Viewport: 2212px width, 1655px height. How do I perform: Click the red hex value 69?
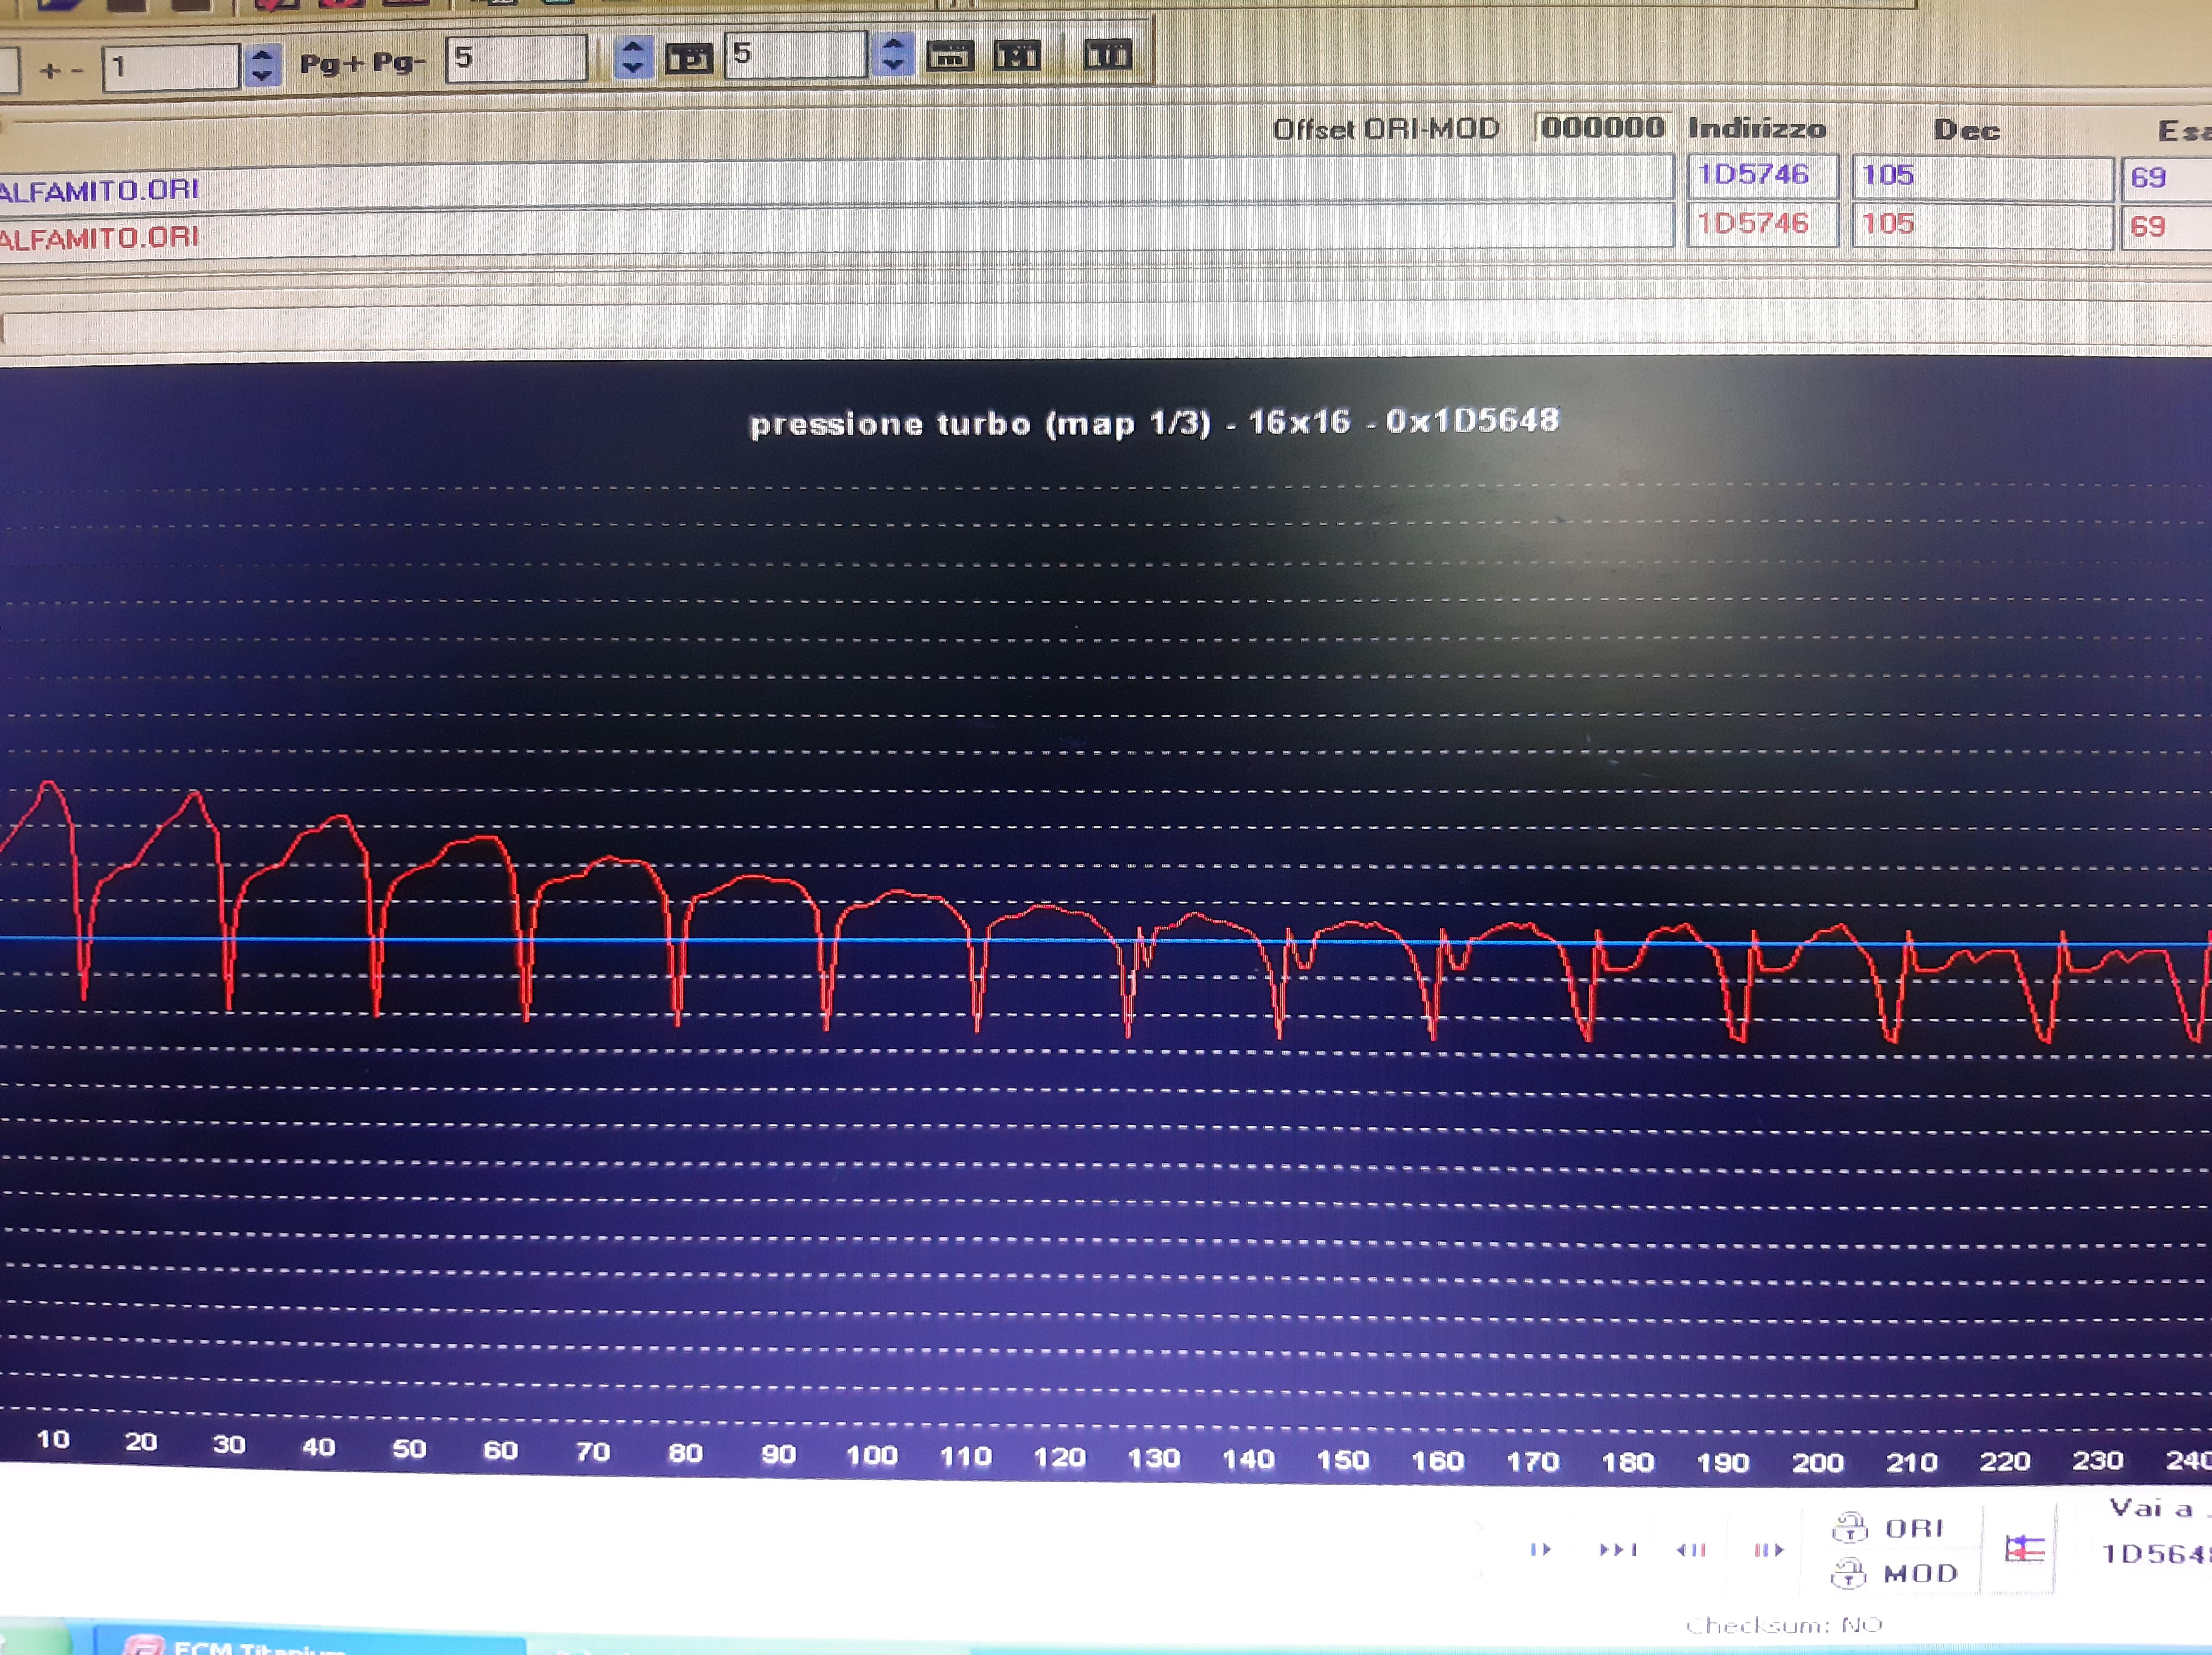(2165, 227)
